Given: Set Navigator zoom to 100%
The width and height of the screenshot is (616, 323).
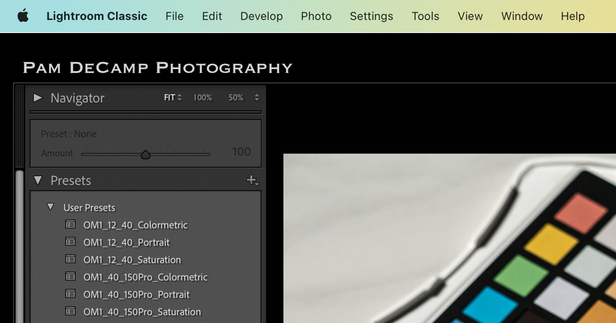Looking at the screenshot, I should [203, 98].
